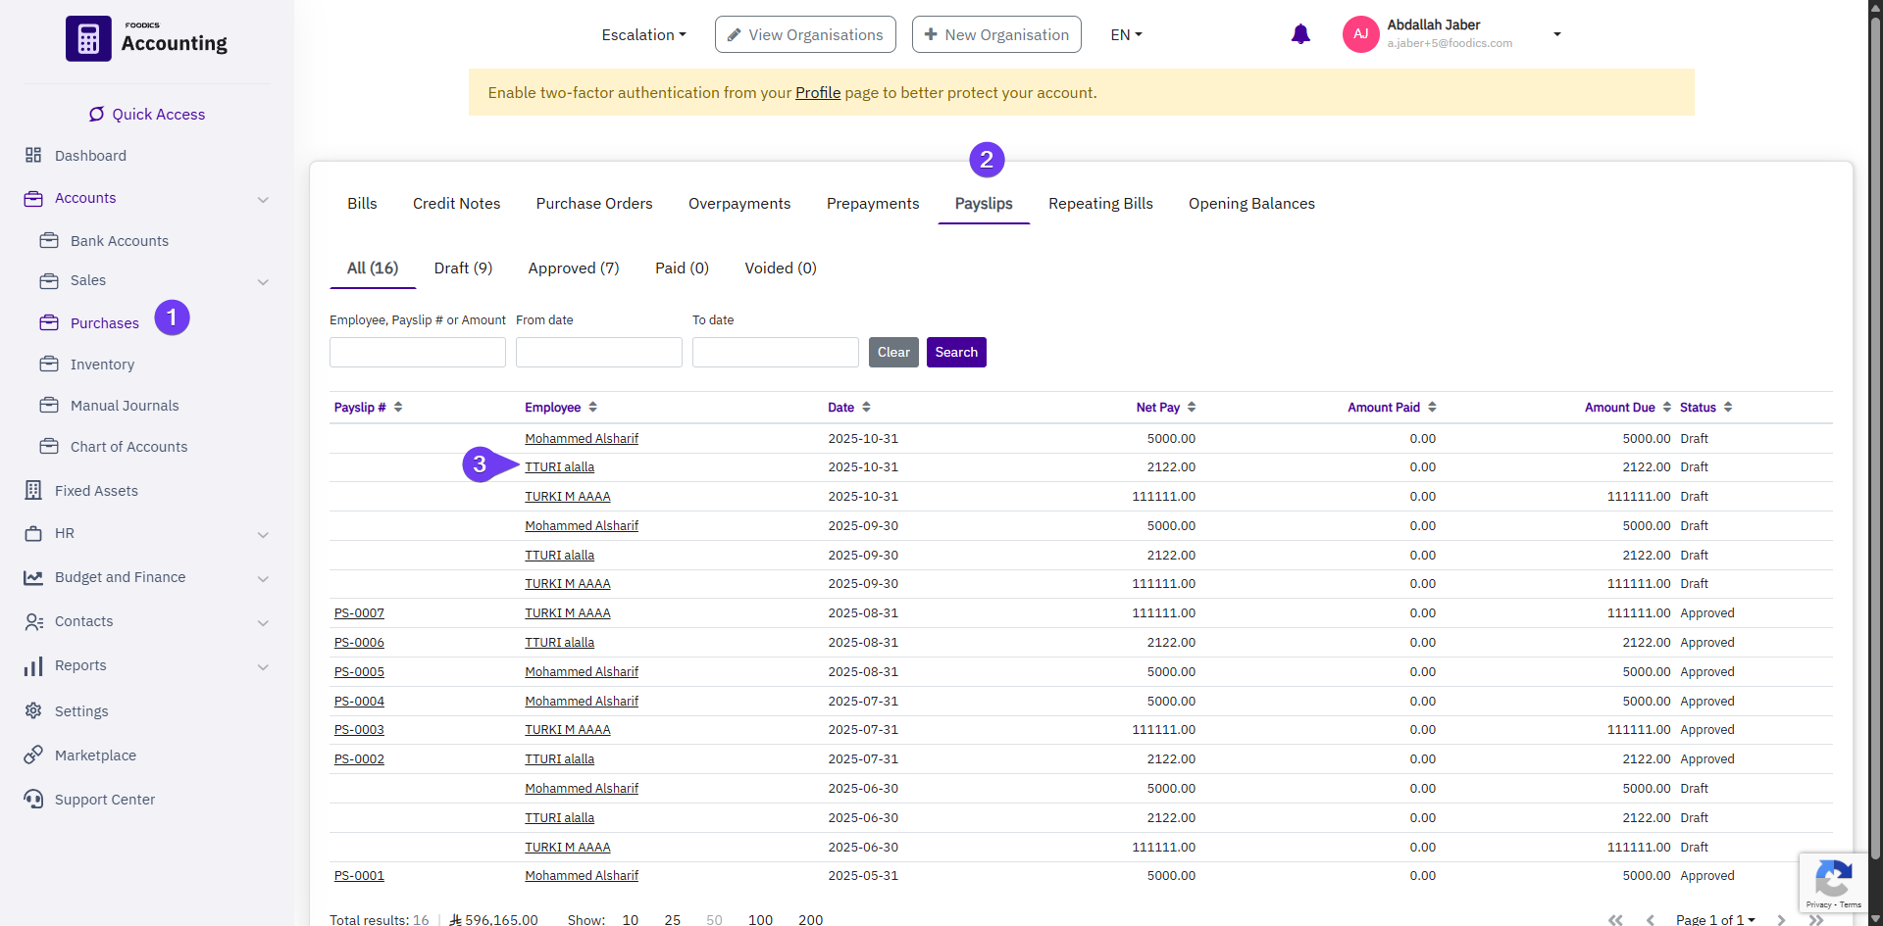This screenshot has width=1883, height=926.
Task: Click the AJ user avatar
Action: (1360, 34)
